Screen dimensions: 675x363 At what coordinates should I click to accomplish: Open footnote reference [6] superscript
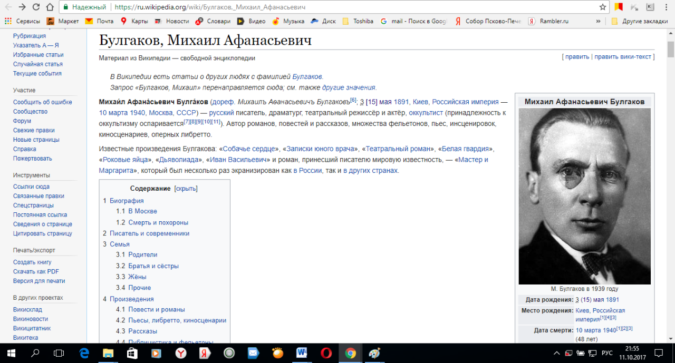[x=353, y=100]
